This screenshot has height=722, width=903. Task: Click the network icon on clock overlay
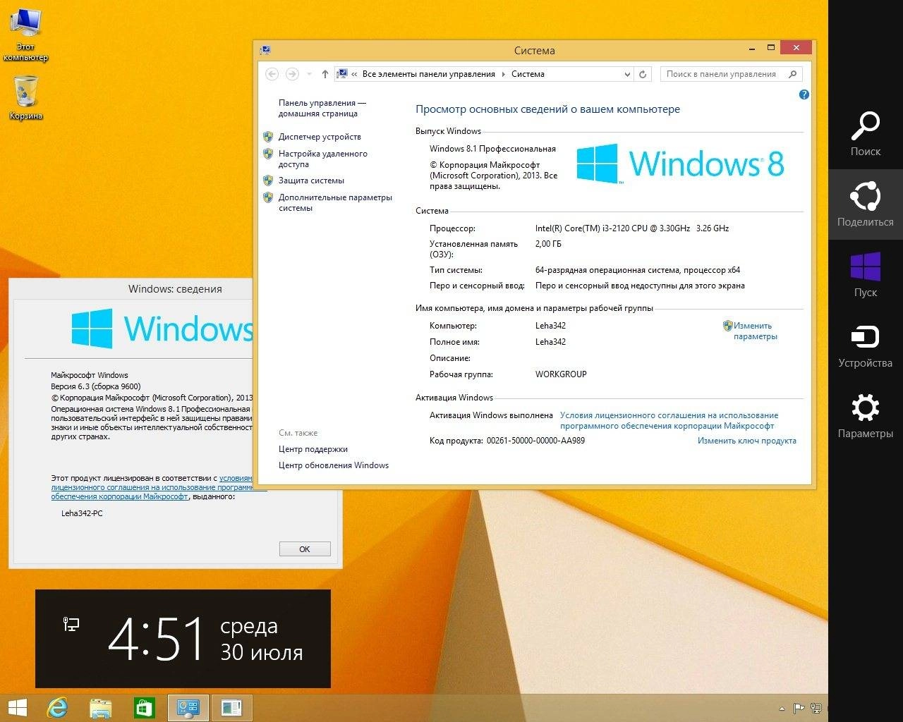pyautogui.click(x=71, y=624)
